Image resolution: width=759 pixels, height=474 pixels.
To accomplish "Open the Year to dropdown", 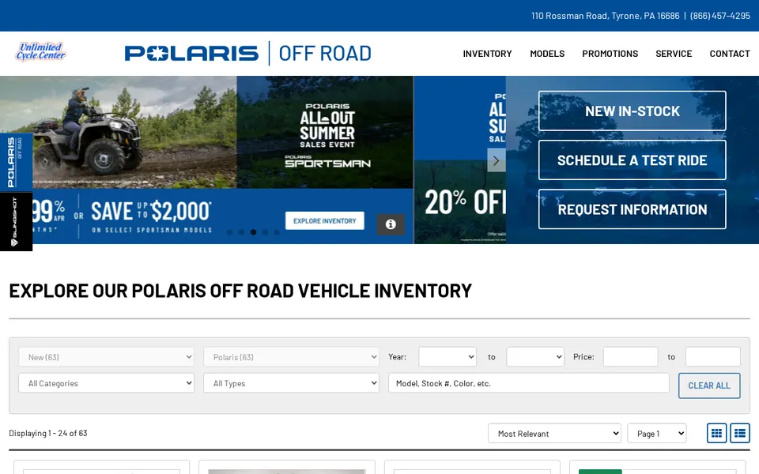I will [x=535, y=357].
